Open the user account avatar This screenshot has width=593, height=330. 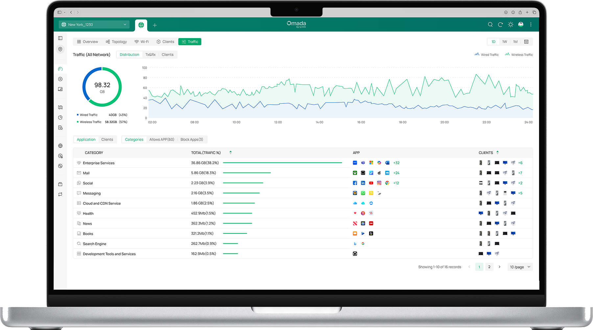coord(521,25)
